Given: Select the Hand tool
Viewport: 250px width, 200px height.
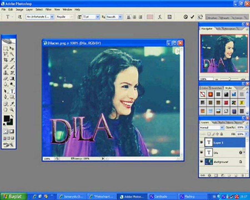Looking at the screenshot, I should click(x=6, y=109).
